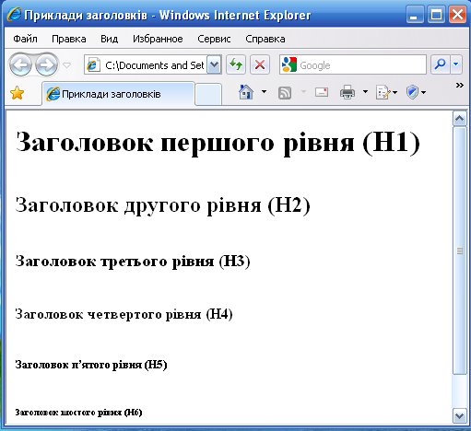Click heading Заголовок другого рівня (H2)
Screen dimensions: 471x431
click(163, 205)
